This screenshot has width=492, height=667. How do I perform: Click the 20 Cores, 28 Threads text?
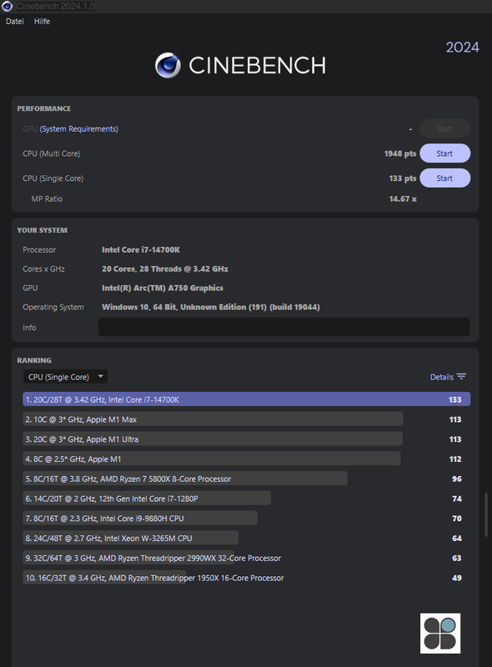click(165, 268)
